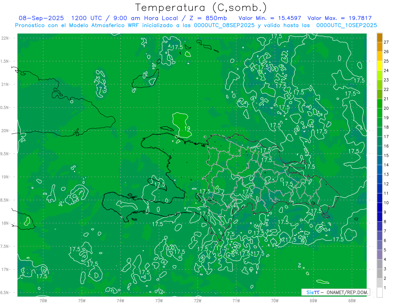Click the SisTT - ONAMET/REP.DOM. label

(335, 292)
